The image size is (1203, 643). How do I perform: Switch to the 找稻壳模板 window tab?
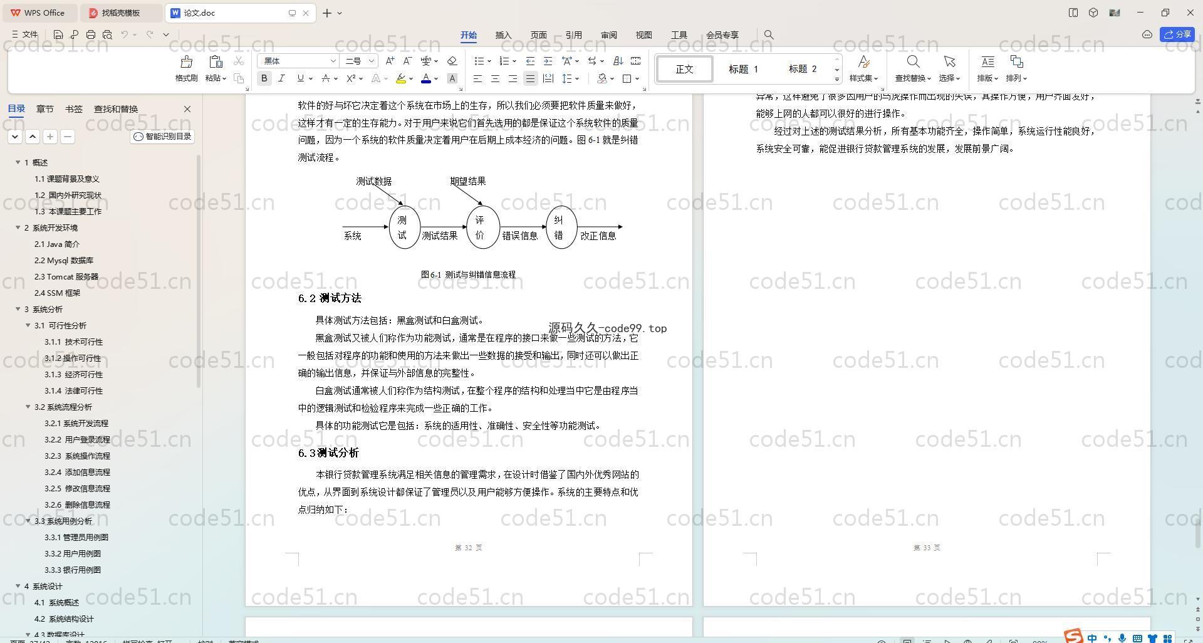point(122,13)
